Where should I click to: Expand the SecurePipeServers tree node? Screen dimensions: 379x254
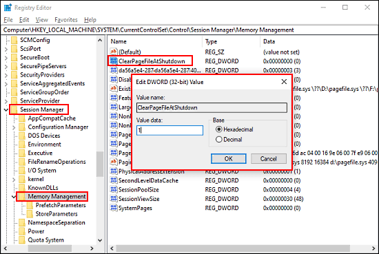[6, 66]
